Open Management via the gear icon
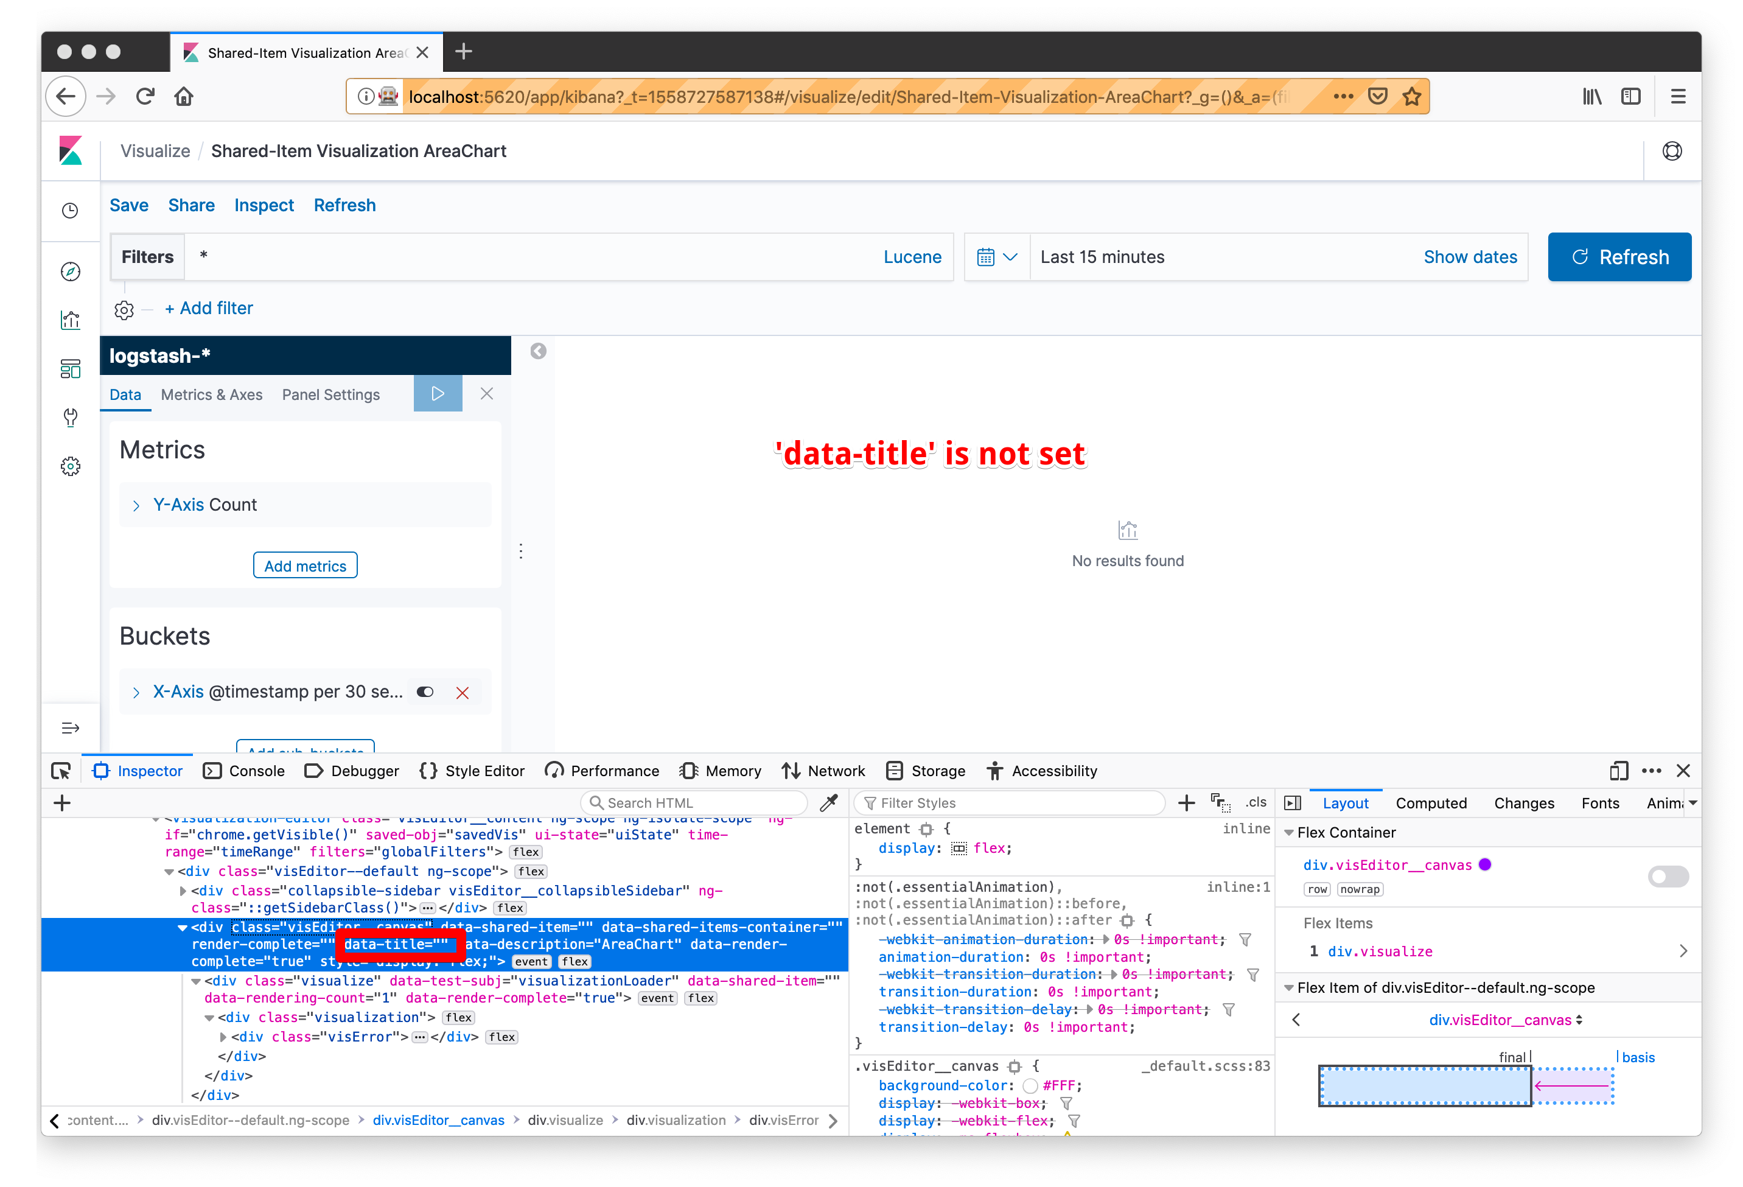Image resolution: width=1743 pixels, height=1187 pixels. pyautogui.click(x=71, y=466)
